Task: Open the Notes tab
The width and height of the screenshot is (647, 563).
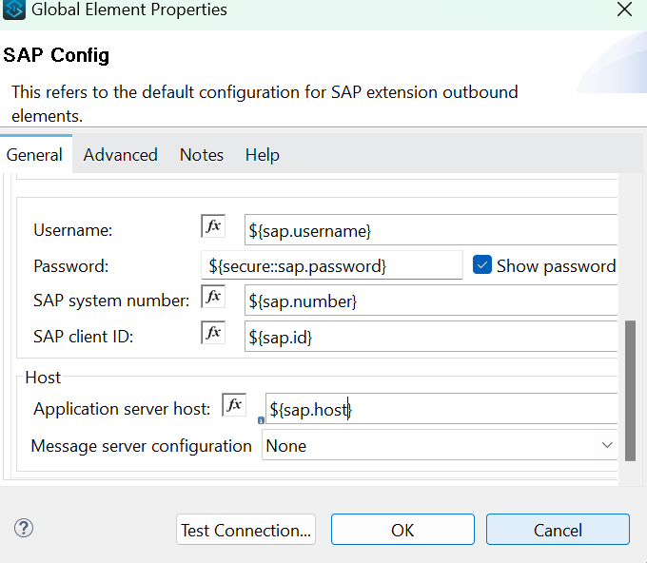Action: tap(201, 155)
